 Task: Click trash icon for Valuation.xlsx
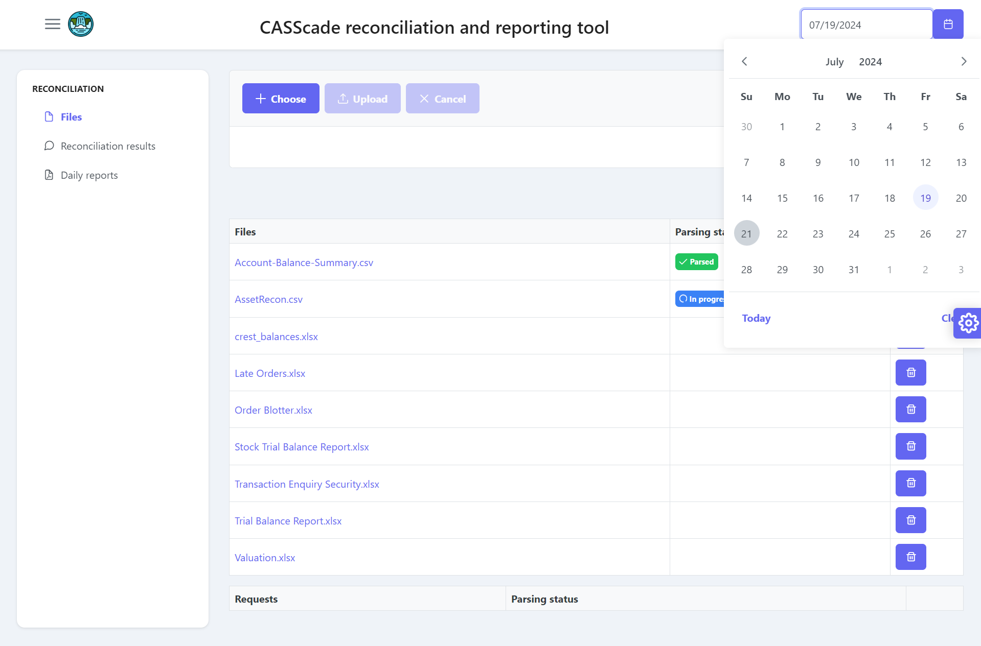click(910, 557)
